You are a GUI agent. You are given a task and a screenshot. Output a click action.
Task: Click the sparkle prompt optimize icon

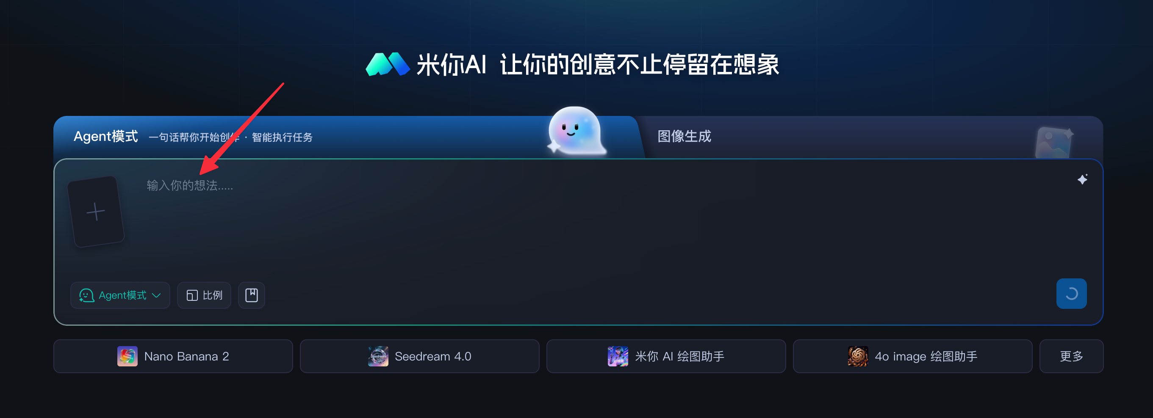[1082, 179]
